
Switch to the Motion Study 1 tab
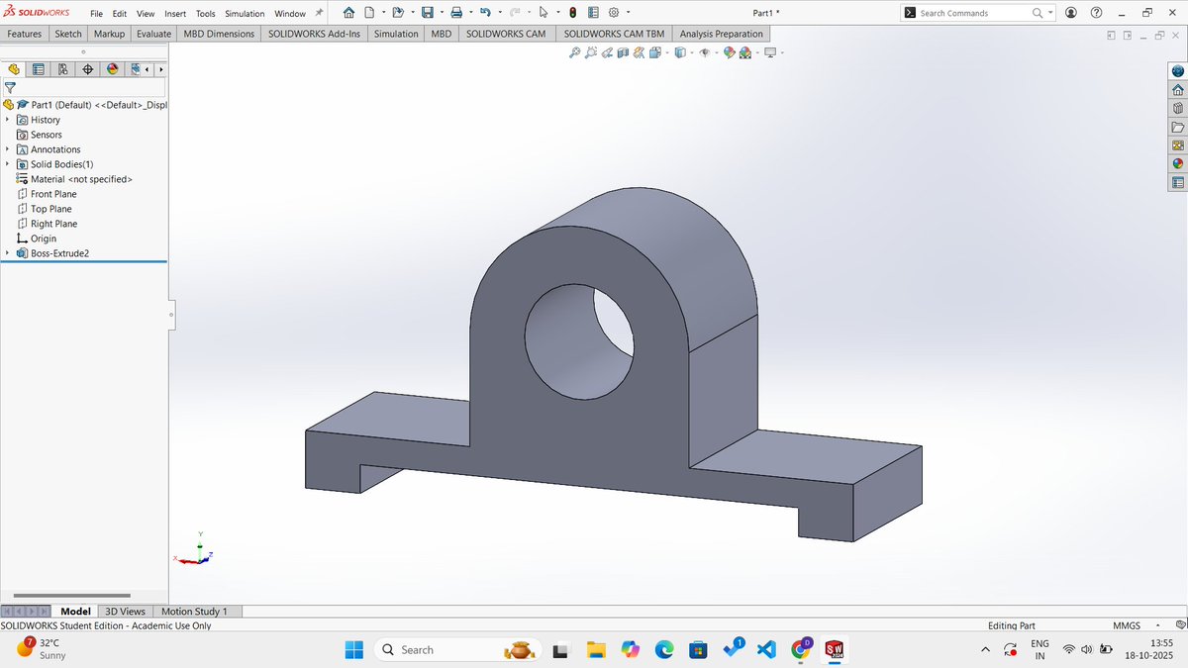pos(194,612)
